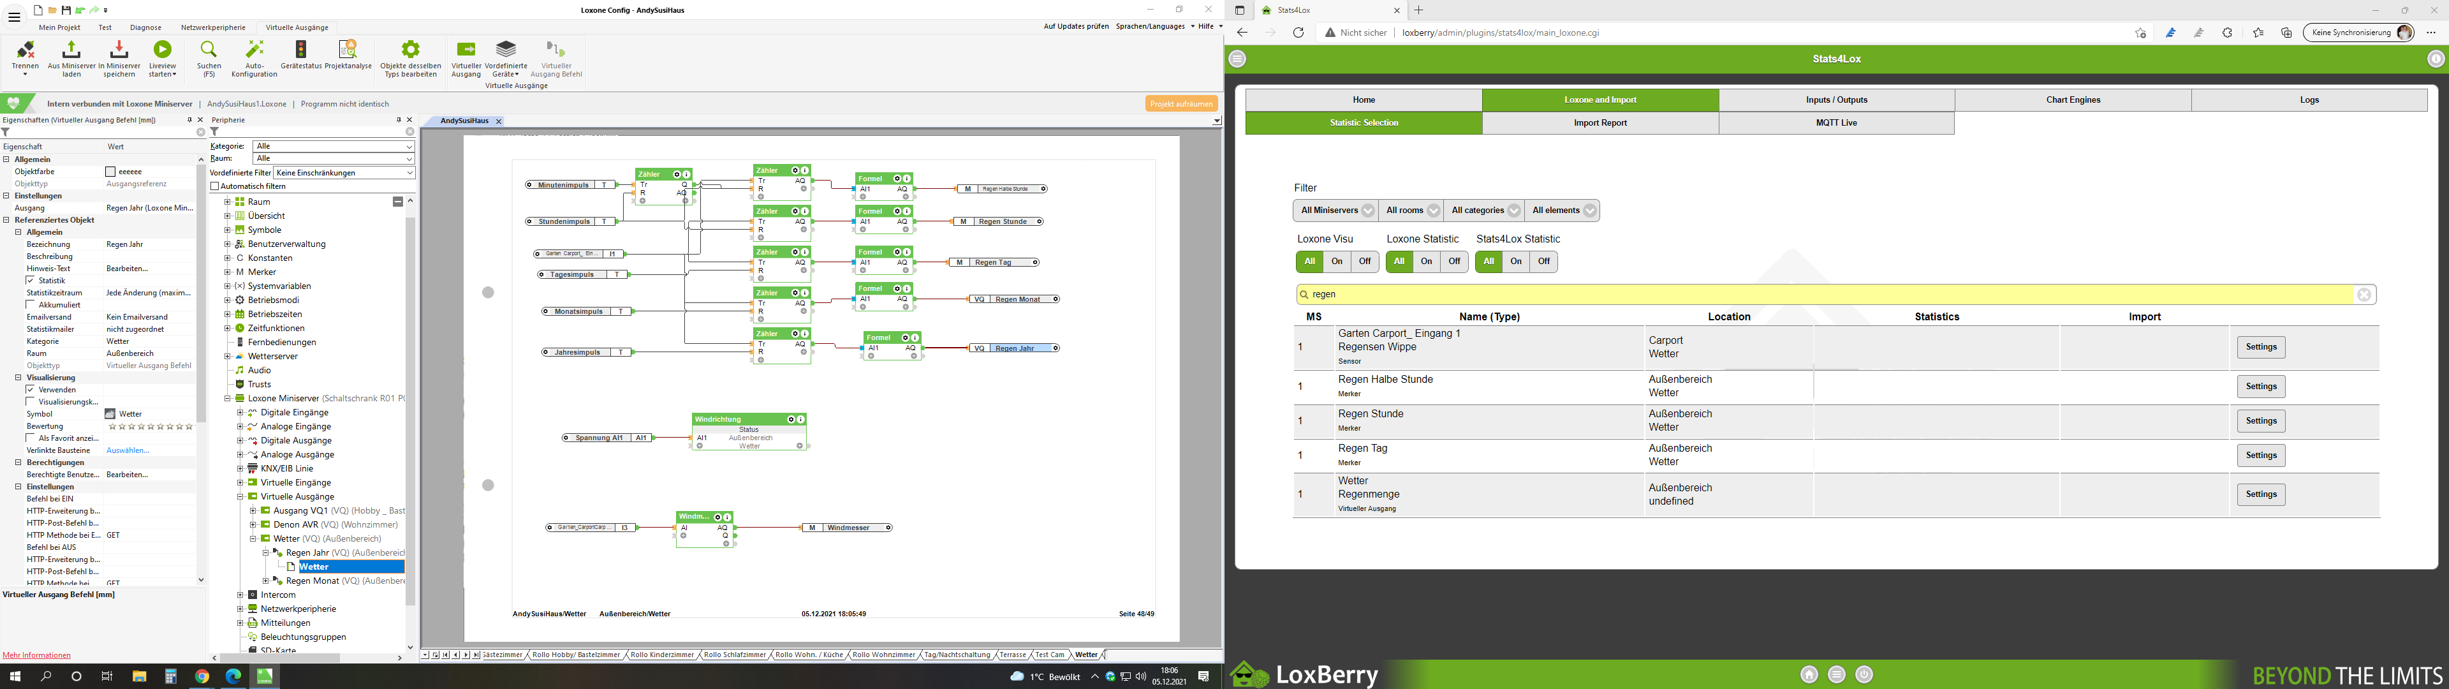Open Settings for Regen Tag row
The image size is (2449, 689).
2261,455
